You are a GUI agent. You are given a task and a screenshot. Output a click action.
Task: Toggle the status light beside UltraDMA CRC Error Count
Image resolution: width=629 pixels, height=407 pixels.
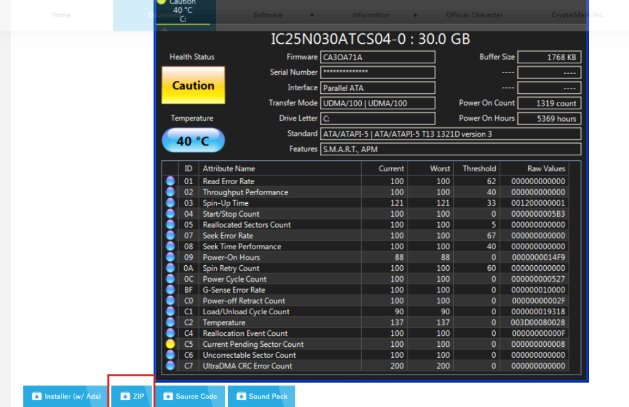(x=170, y=366)
